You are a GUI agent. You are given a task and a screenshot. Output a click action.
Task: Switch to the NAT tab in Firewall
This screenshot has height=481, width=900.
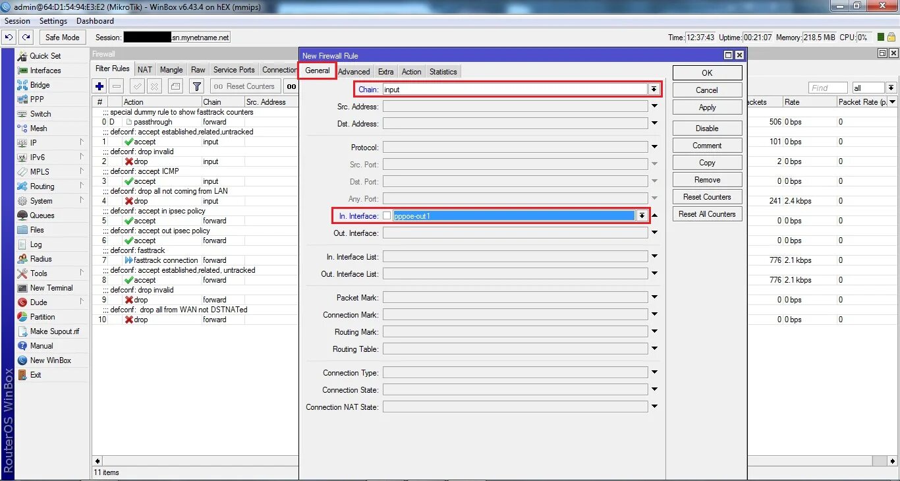(145, 70)
